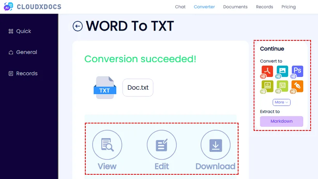
Task: Convert to HTML with olive code-page icon
Action: (267, 87)
